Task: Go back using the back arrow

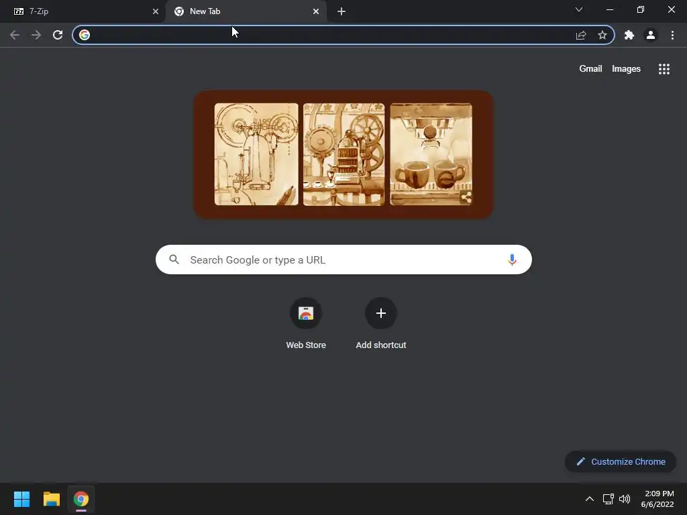Action: pyautogui.click(x=15, y=35)
